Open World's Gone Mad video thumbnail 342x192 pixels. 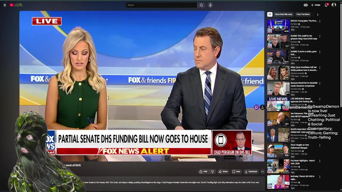pos(278,135)
